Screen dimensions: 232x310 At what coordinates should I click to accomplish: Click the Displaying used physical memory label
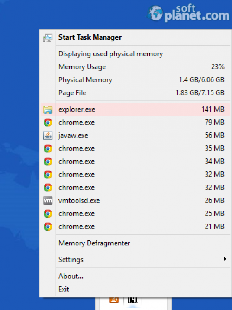pos(110,54)
